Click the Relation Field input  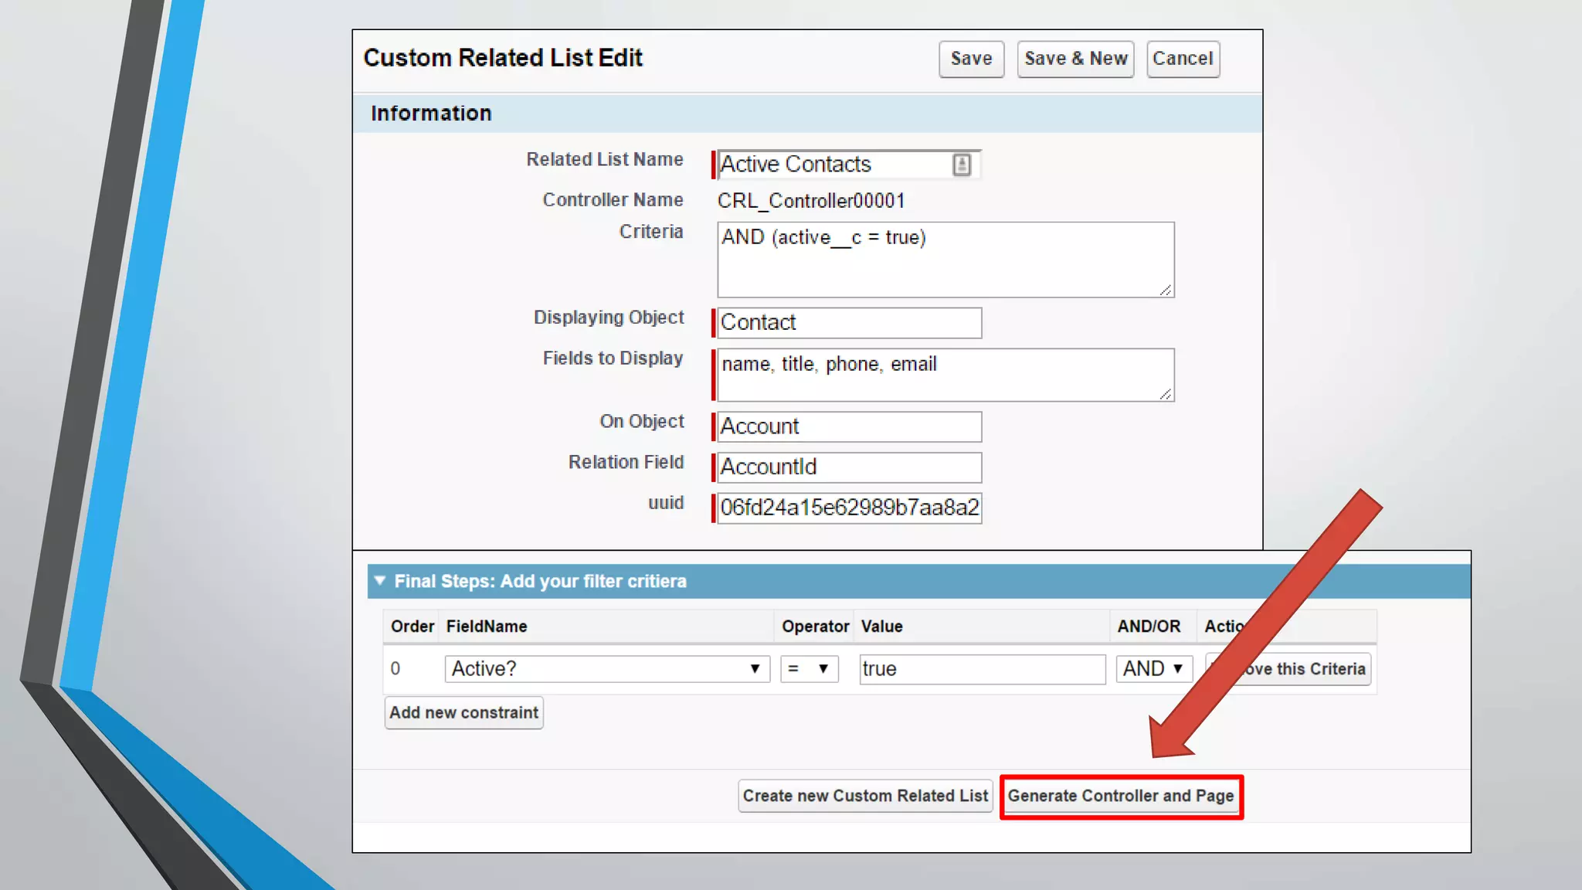point(849,467)
